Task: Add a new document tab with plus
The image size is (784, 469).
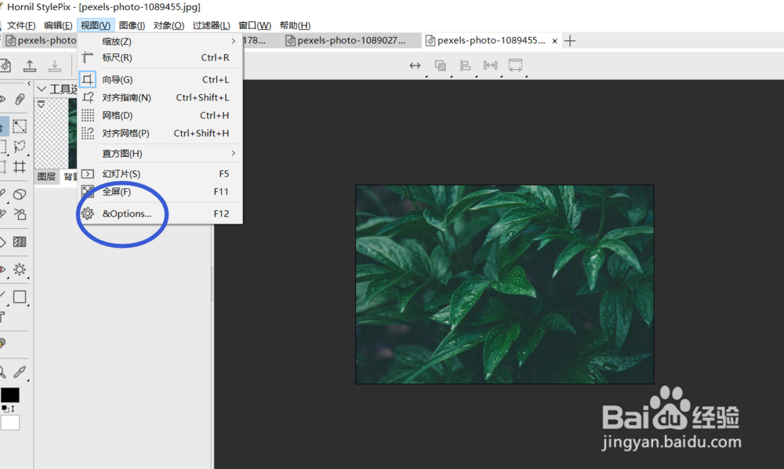Action: pos(570,41)
